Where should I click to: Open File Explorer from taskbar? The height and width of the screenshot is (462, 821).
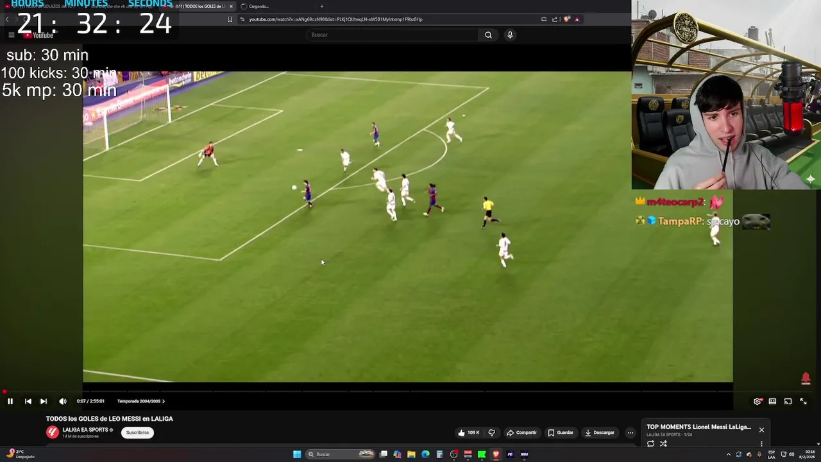(x=411, y=454)
